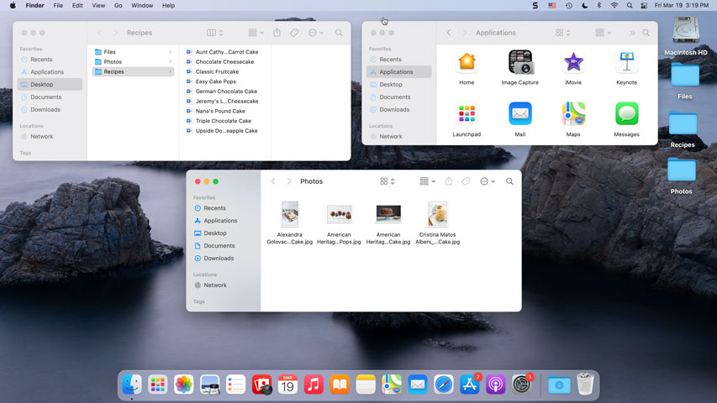Open System Preferences in the Dock
Screen dimensions: 717x403
tap(522, 385)
